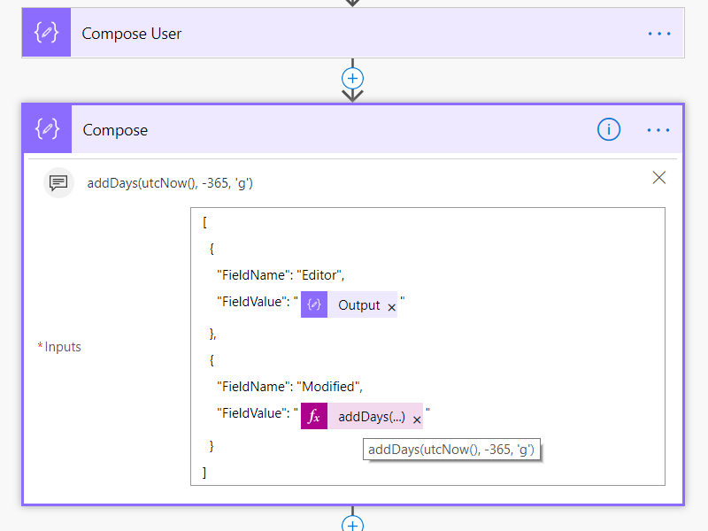Screen dimensions: 708x531
Task: Click the fx expression icon
Action: [x=314, y=417]
